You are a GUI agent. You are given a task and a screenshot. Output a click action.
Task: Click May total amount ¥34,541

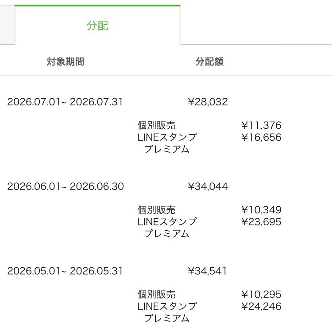tap(207, 271)
